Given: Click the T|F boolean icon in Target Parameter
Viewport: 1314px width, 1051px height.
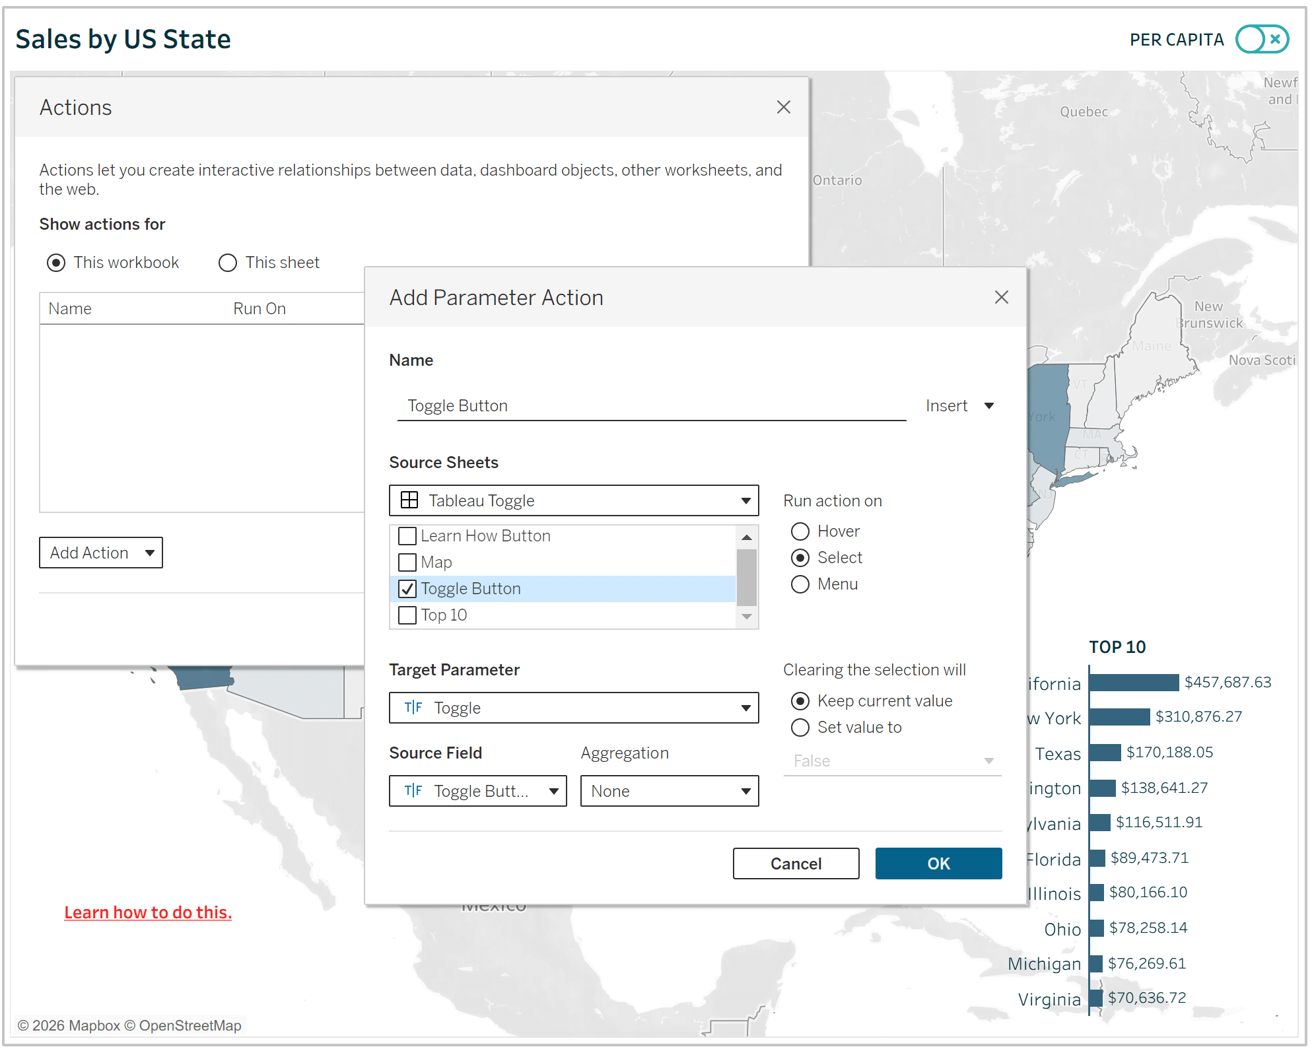Looking at the screenshot, I should [413, 708].
